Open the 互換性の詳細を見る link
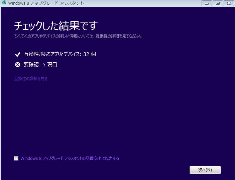The width and height of the screenshot is (235, 180). (31, 78)
